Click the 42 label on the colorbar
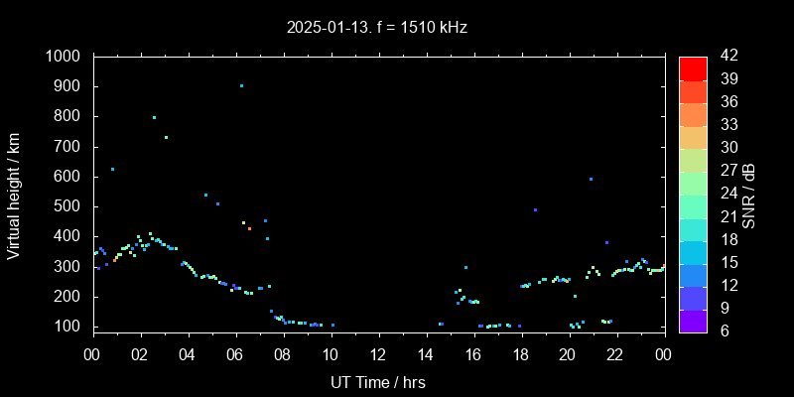Viewport: 794px width, 397px height. click(x=726, y=57)
